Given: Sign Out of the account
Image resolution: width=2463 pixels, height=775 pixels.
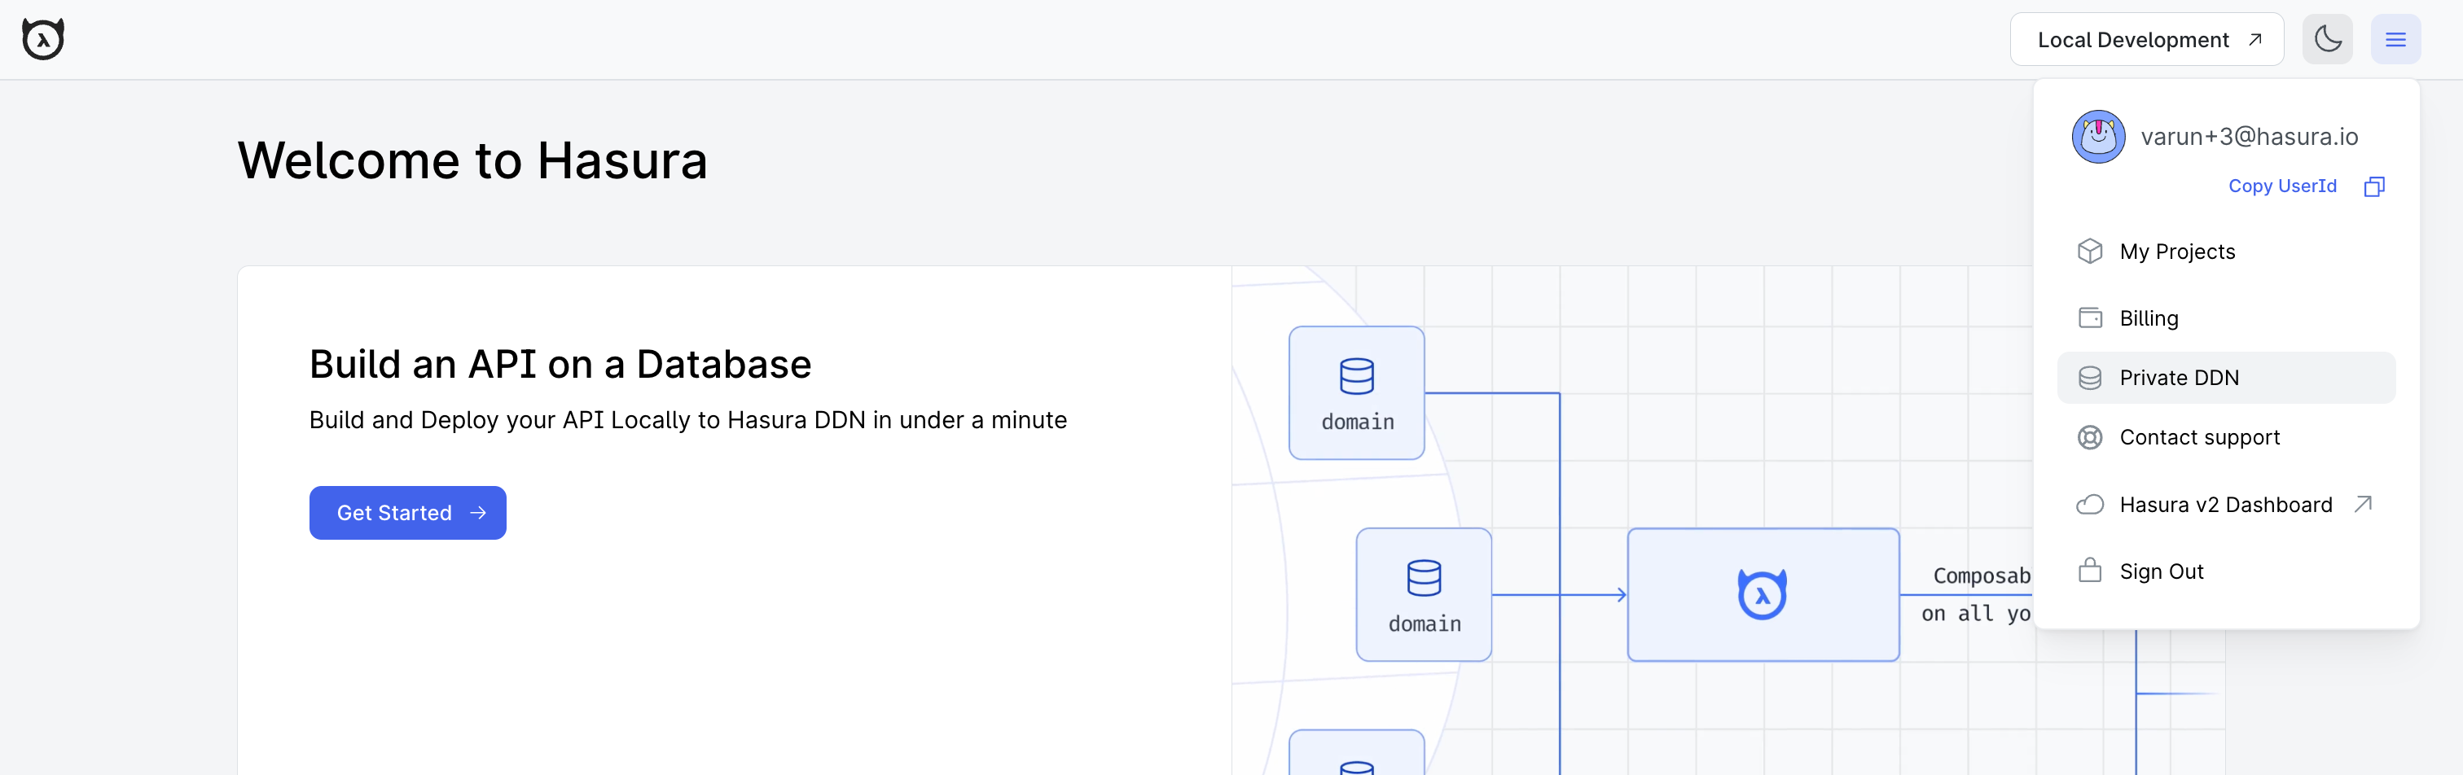Looking at the screenshot, I should coord(2226,571).
